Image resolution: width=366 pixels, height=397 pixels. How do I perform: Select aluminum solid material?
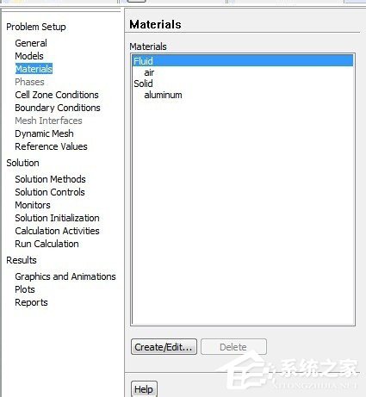[x=163, y=95]
